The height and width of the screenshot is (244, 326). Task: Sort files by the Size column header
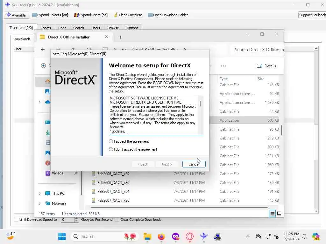[x=261, y=79]
